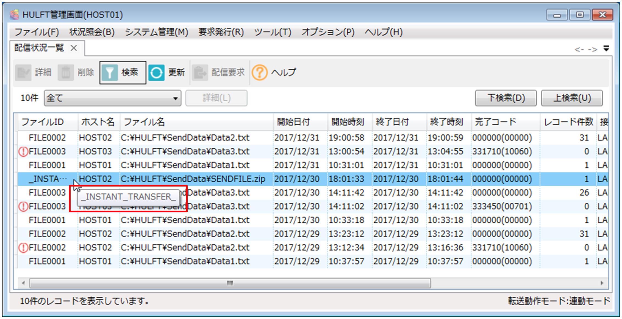Viewport: 622px width, 319px height.
Task: Select FILE0002 row started 19:00:58
Action: point(313,138)
